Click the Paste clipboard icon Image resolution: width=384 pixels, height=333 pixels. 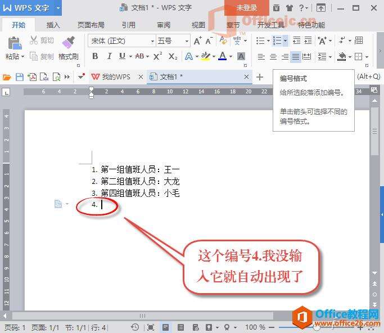coord(15,43)
